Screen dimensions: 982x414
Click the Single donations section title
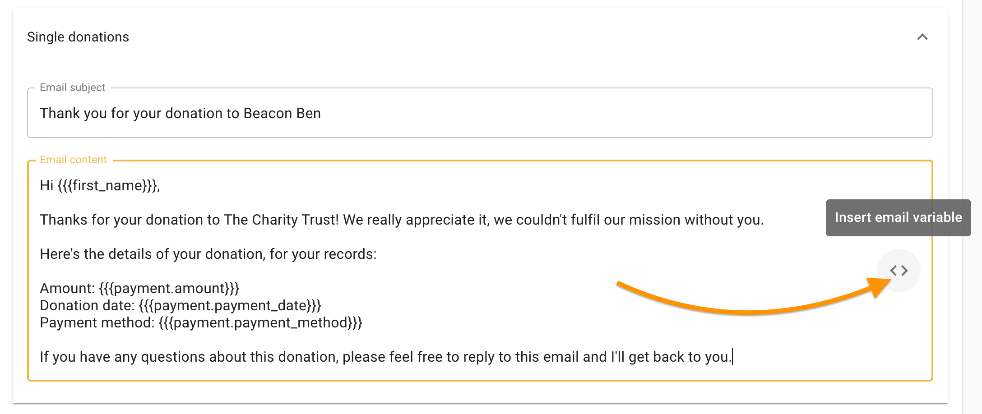coord(78,37)
